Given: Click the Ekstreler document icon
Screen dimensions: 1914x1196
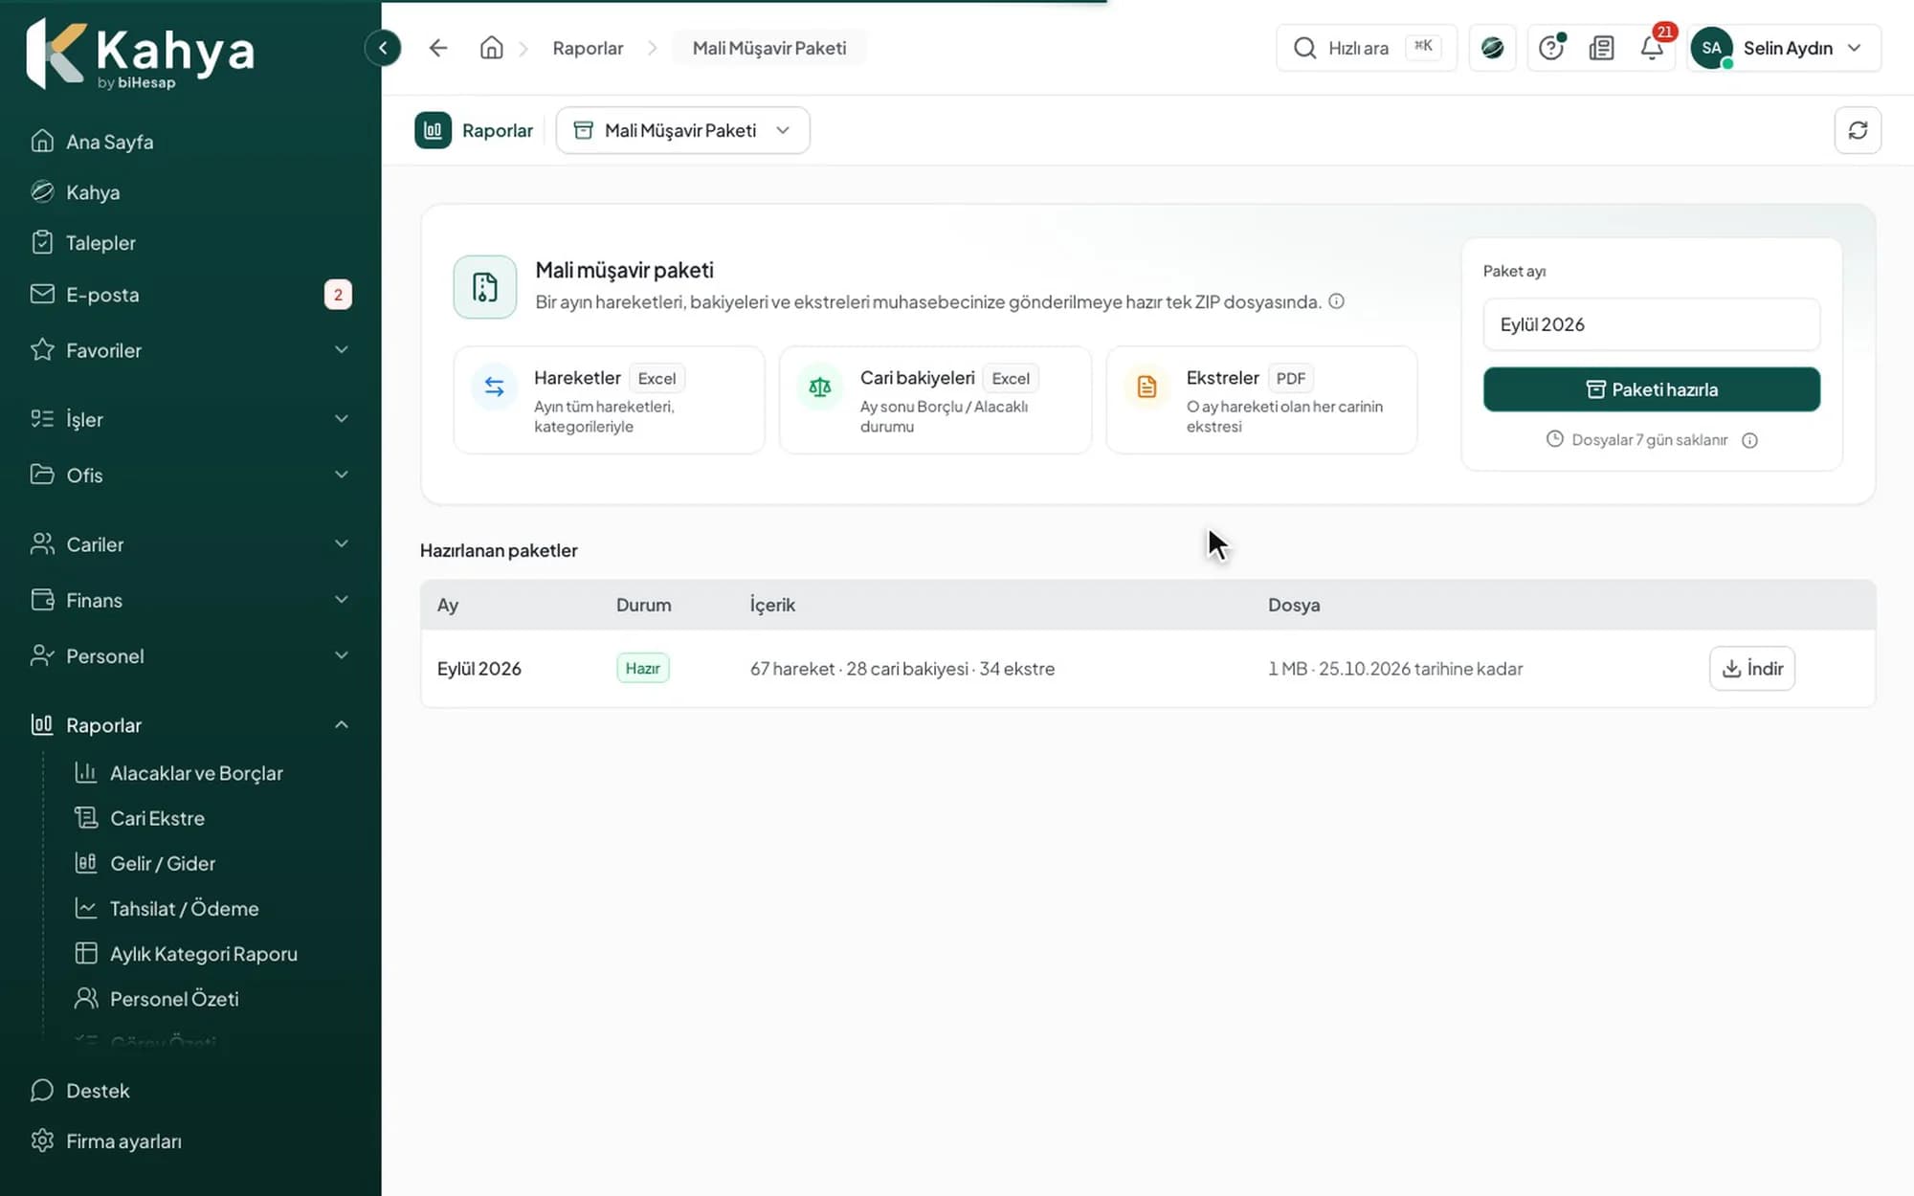Looking at the screenshot, I should pyautogui.click(x=1146, y=387).
